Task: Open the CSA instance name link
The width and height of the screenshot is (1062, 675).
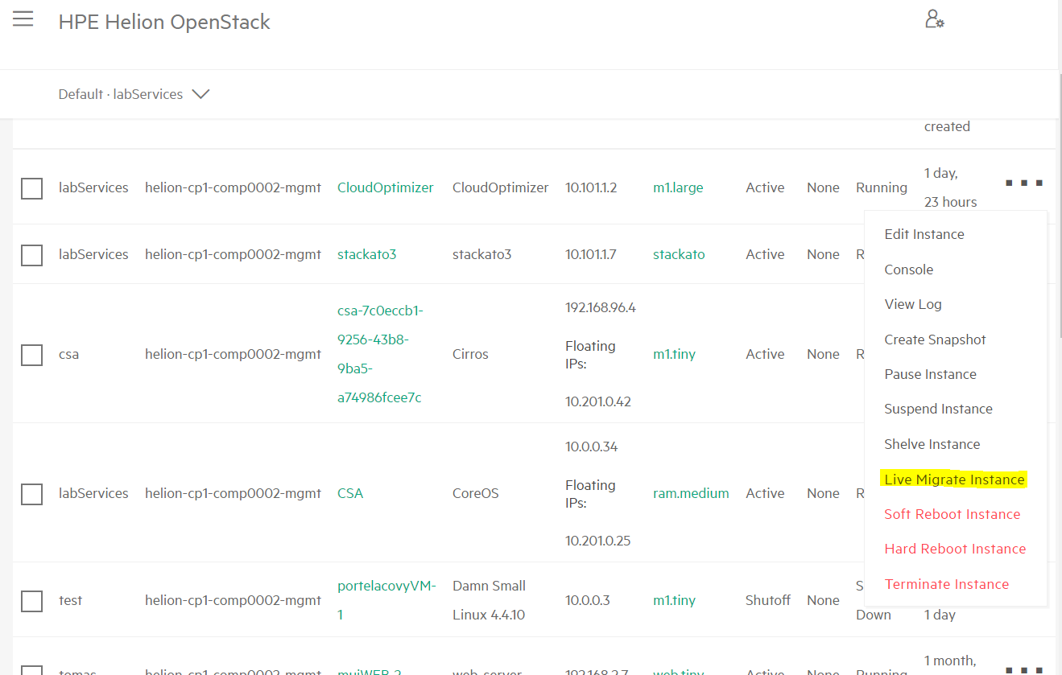Action: (350, 493)
